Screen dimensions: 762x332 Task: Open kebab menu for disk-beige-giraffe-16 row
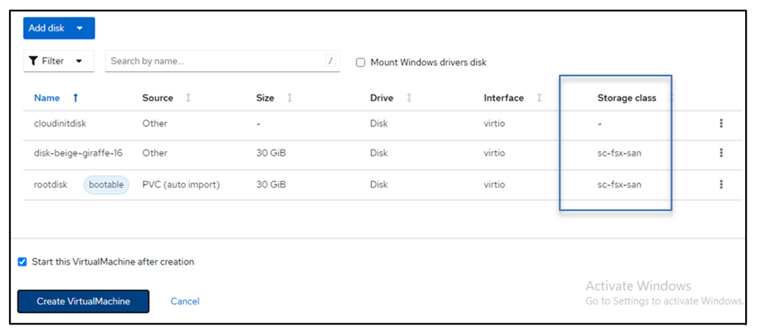pyautogui.click(x=721, y=153)
